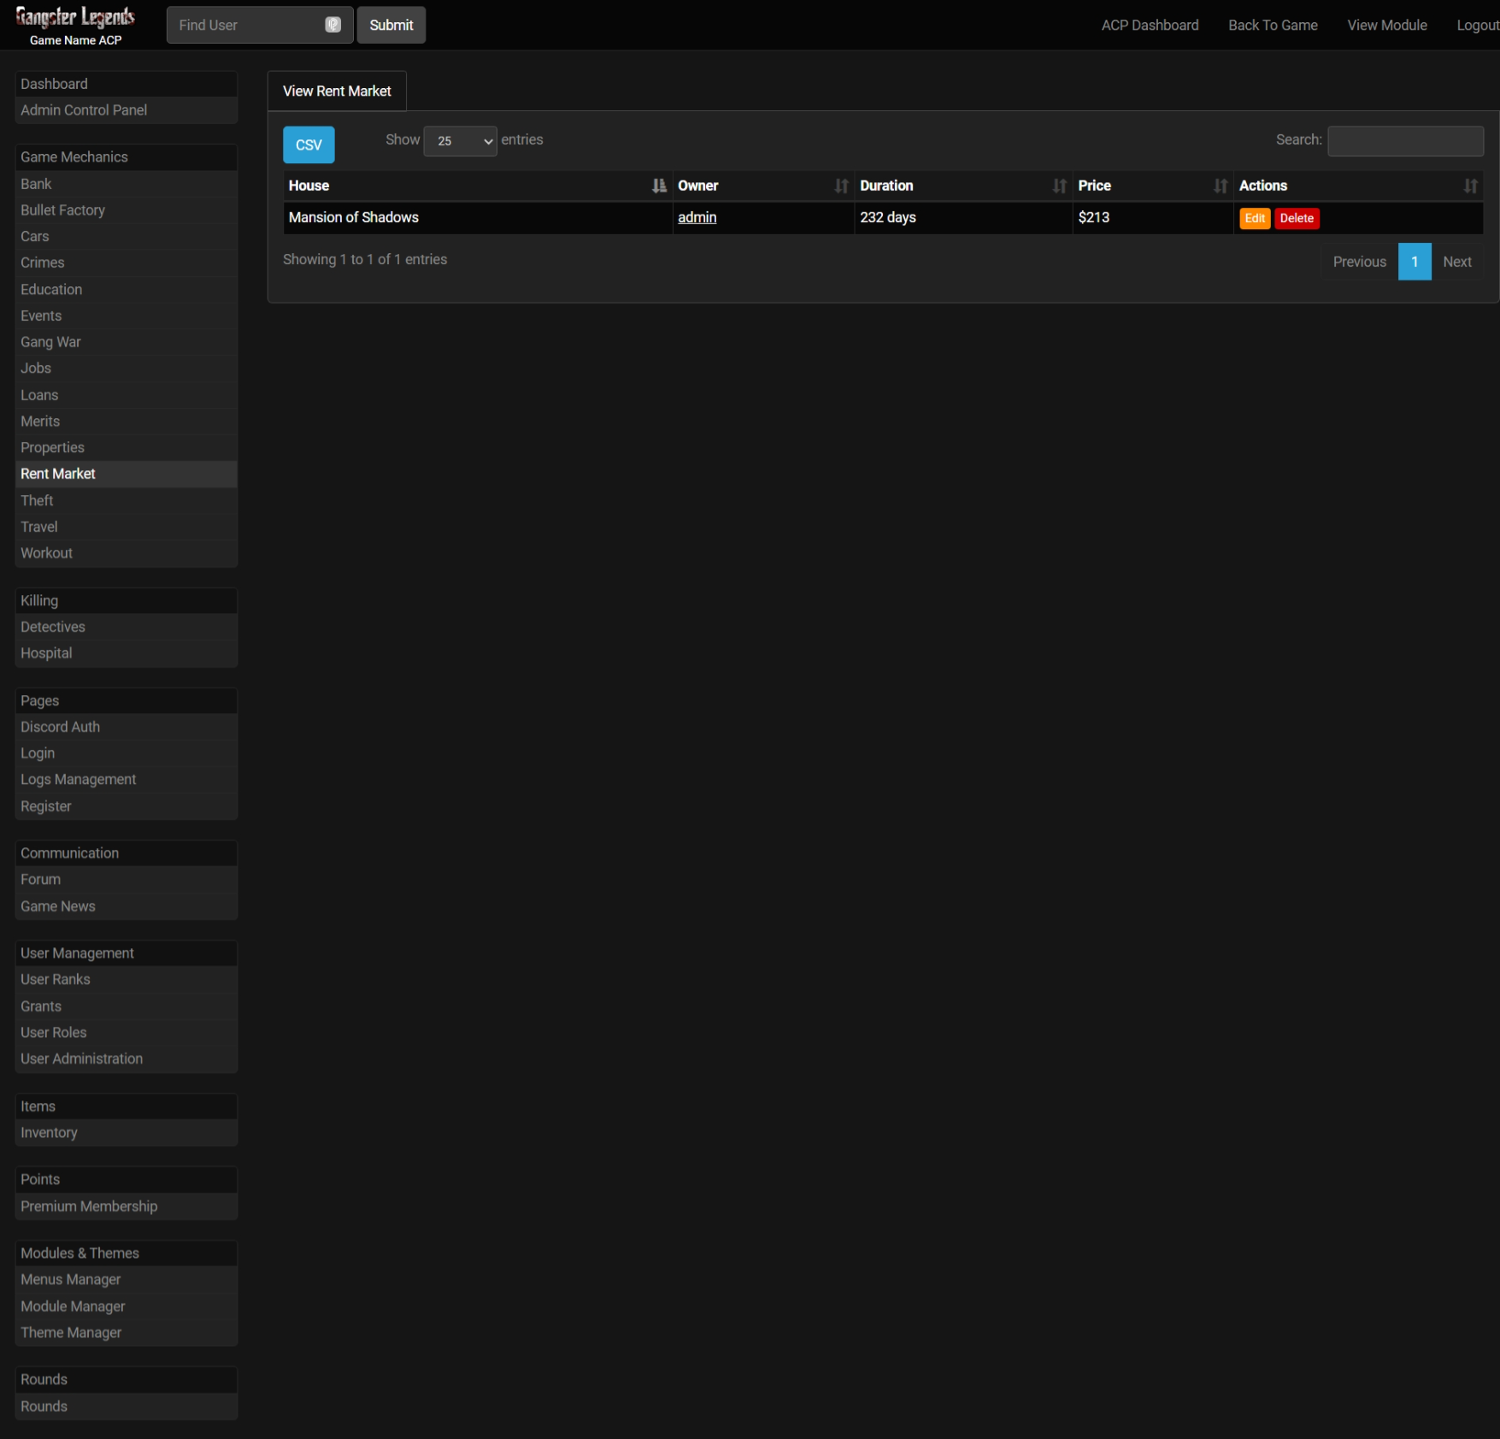
Task: Click Back To Game in top bar
Action: [1272, 25]
